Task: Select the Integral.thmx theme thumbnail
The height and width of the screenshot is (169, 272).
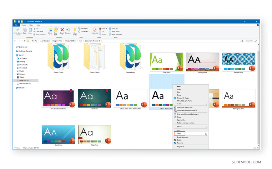Action: pos(239,62)
